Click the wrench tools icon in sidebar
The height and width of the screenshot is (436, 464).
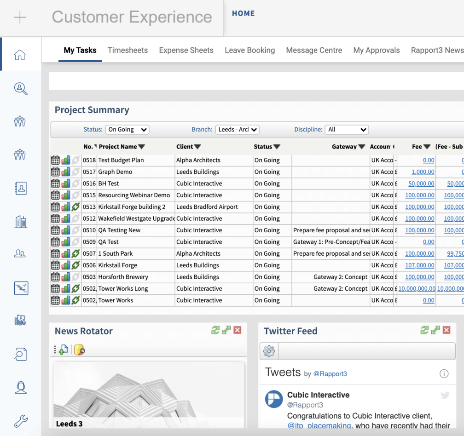click(x=21, y=421)
